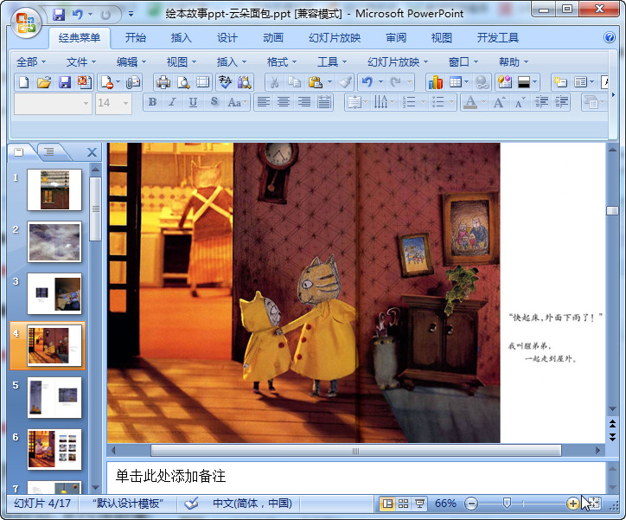Insert a chart icon
The width and height of the screenshot is (626, 520).
click(x=436, y=82)
